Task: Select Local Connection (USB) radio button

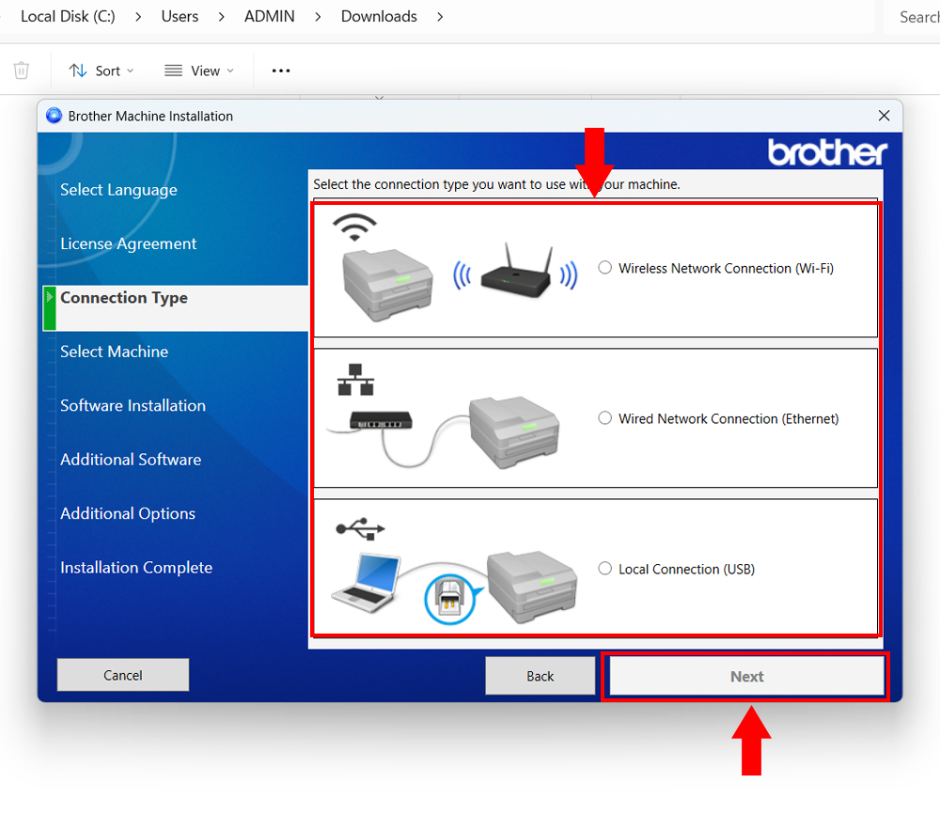Action: [x=604, y=568]
